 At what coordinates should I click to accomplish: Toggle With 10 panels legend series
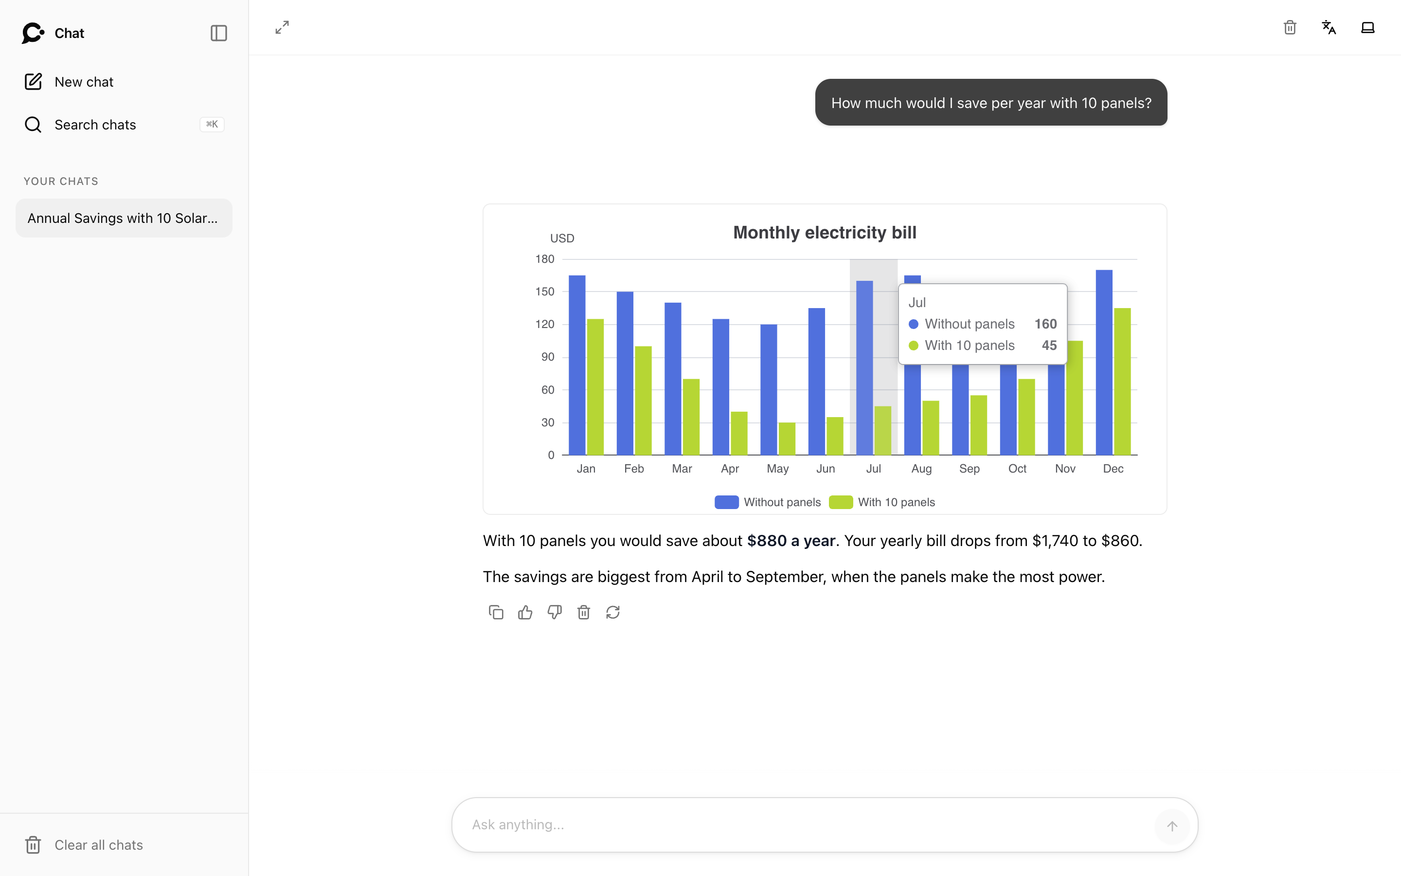(881, 502)
